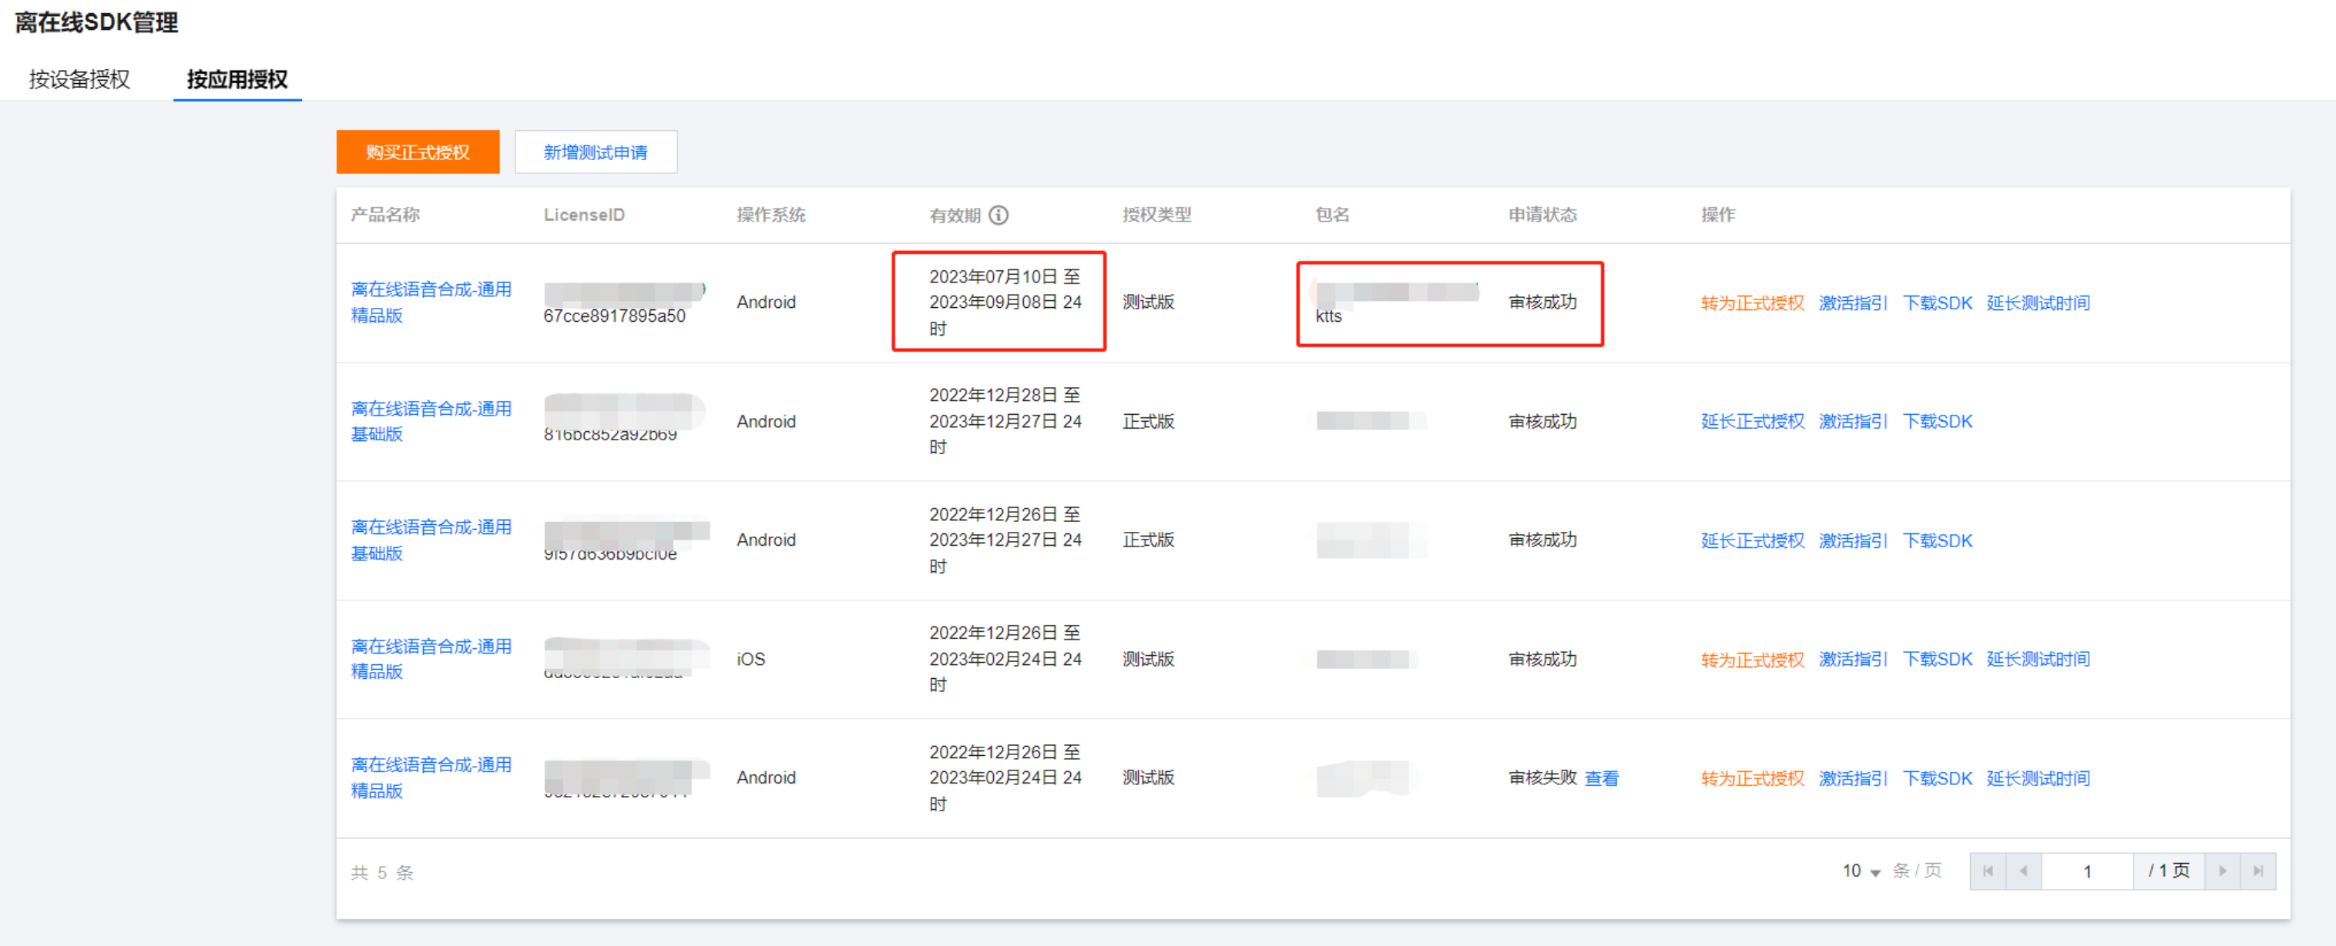The height and width of the screenshot is (946, 2336).
Task: Click 延长测试时间 for the iOS row
Action: [2038, 659]
